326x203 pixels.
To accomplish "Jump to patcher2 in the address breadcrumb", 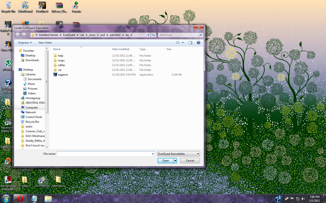I will (x=115, y=35).
